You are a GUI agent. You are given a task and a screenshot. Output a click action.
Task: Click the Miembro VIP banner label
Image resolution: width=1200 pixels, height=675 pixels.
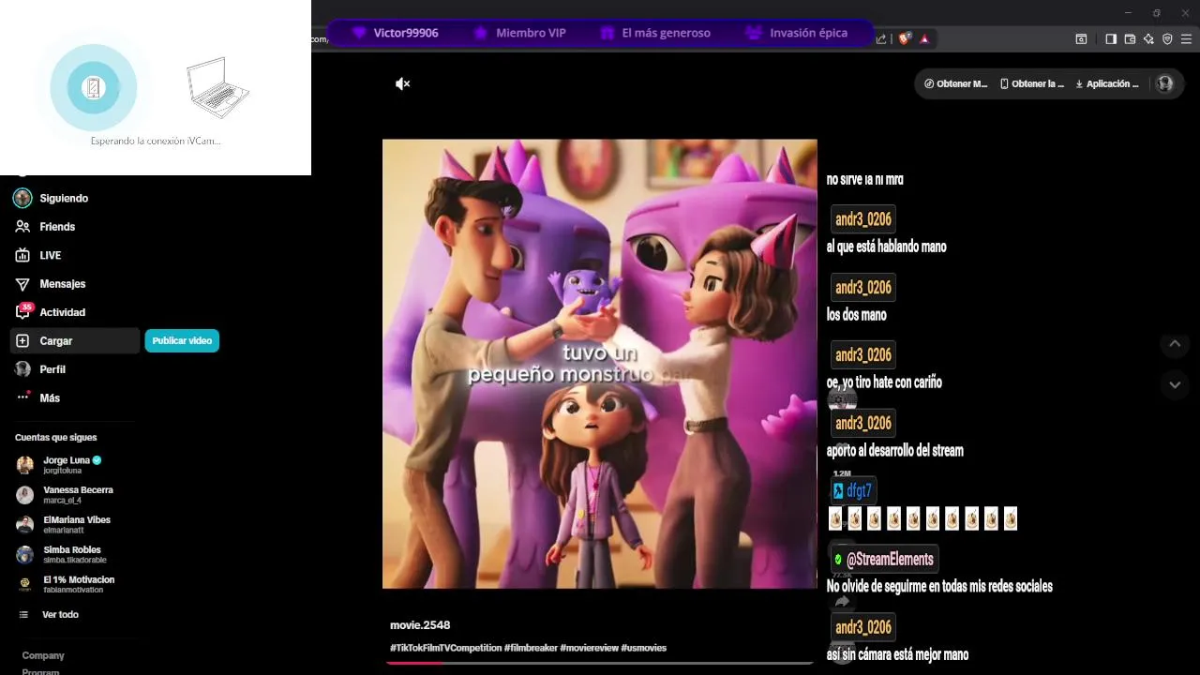tap(520, 33)
